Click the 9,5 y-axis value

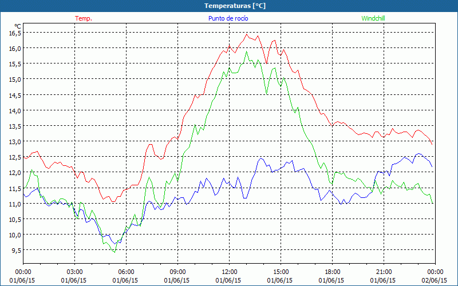17,250
